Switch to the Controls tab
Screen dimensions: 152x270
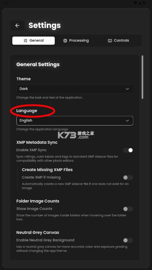point(119,41)
